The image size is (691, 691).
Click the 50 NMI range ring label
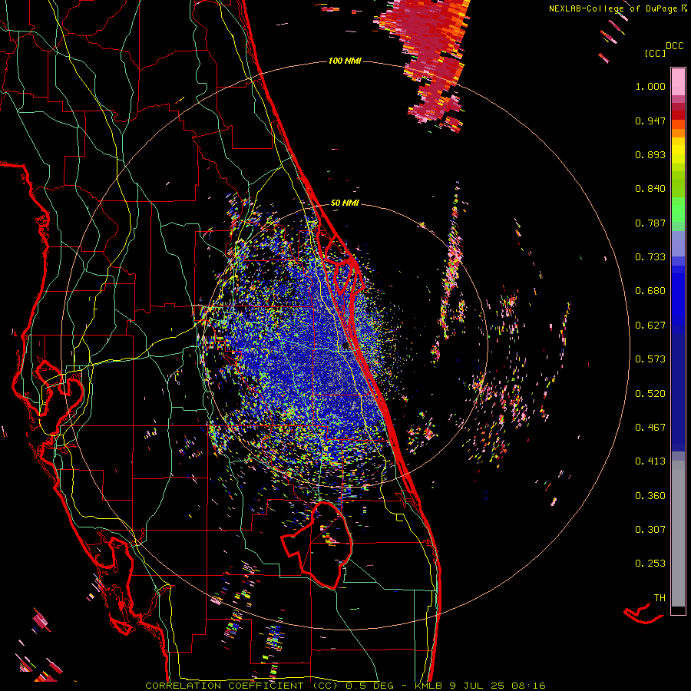(345, 203)
